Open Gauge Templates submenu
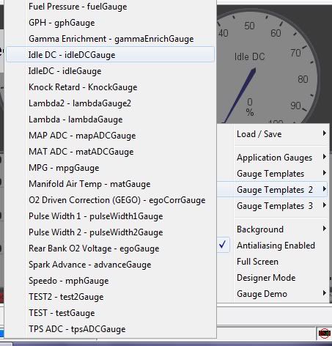 tap(273, 174)
